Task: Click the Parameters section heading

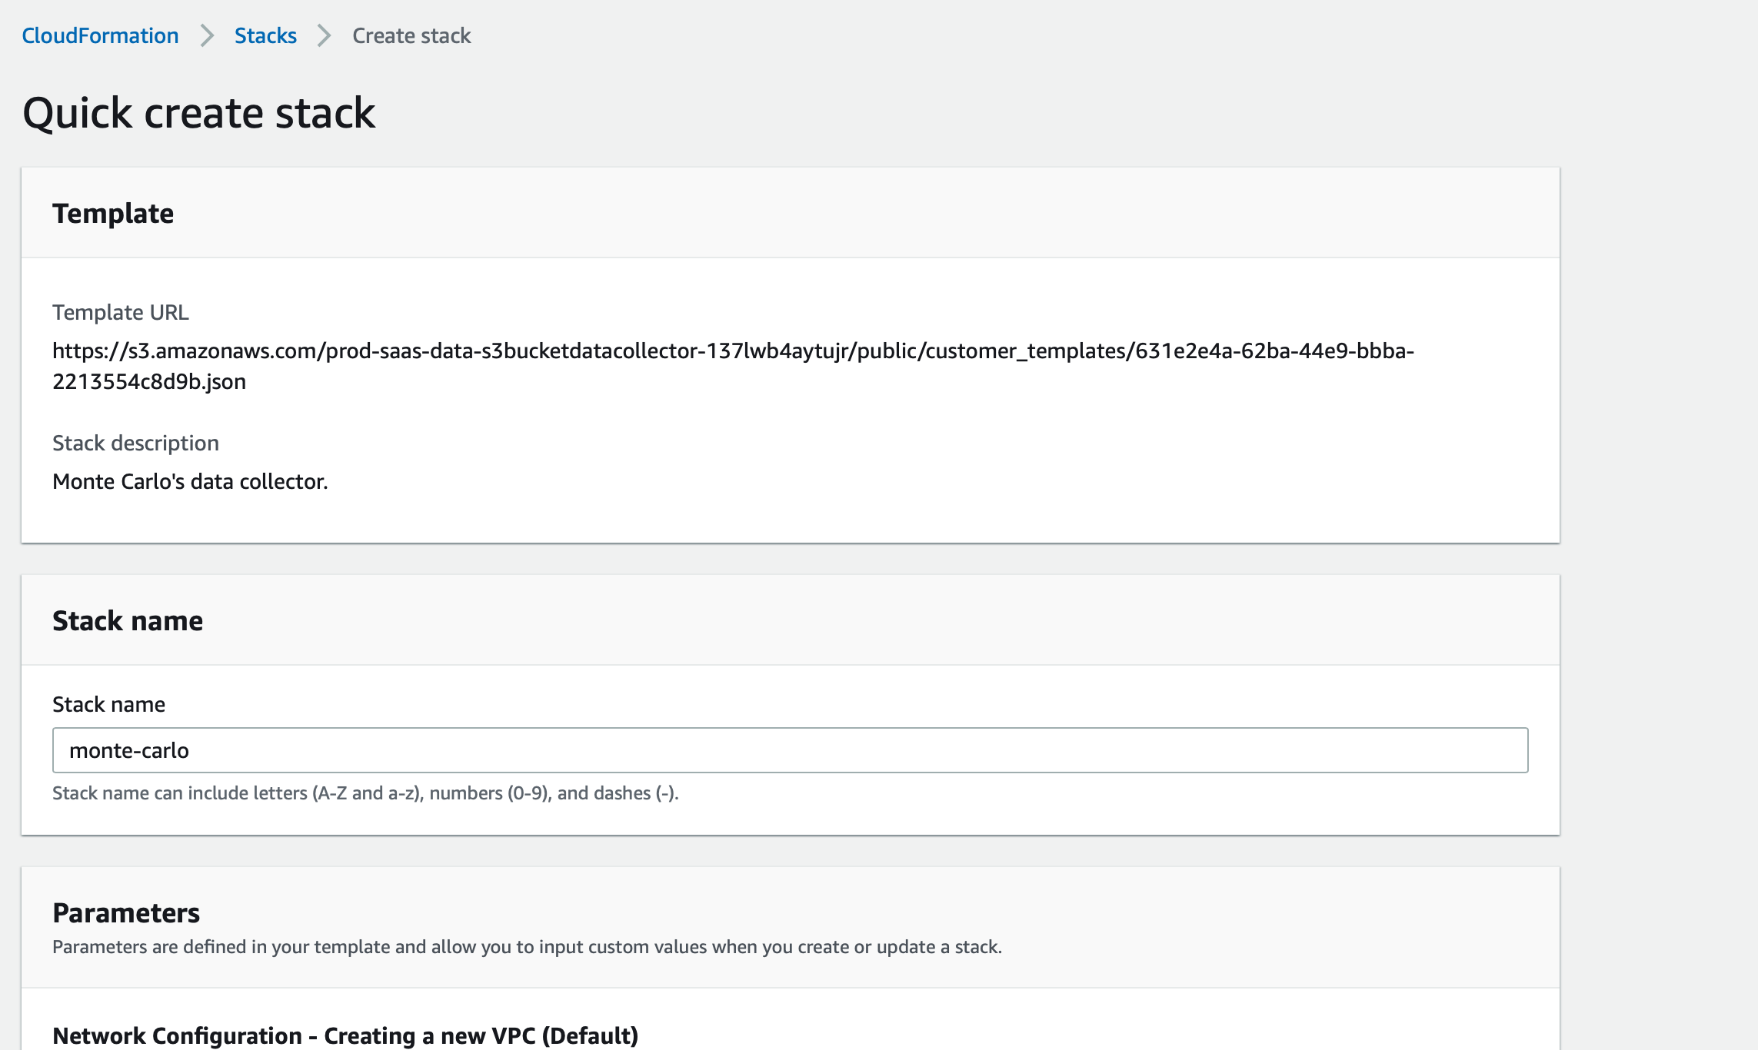Action: pos(126,912)
